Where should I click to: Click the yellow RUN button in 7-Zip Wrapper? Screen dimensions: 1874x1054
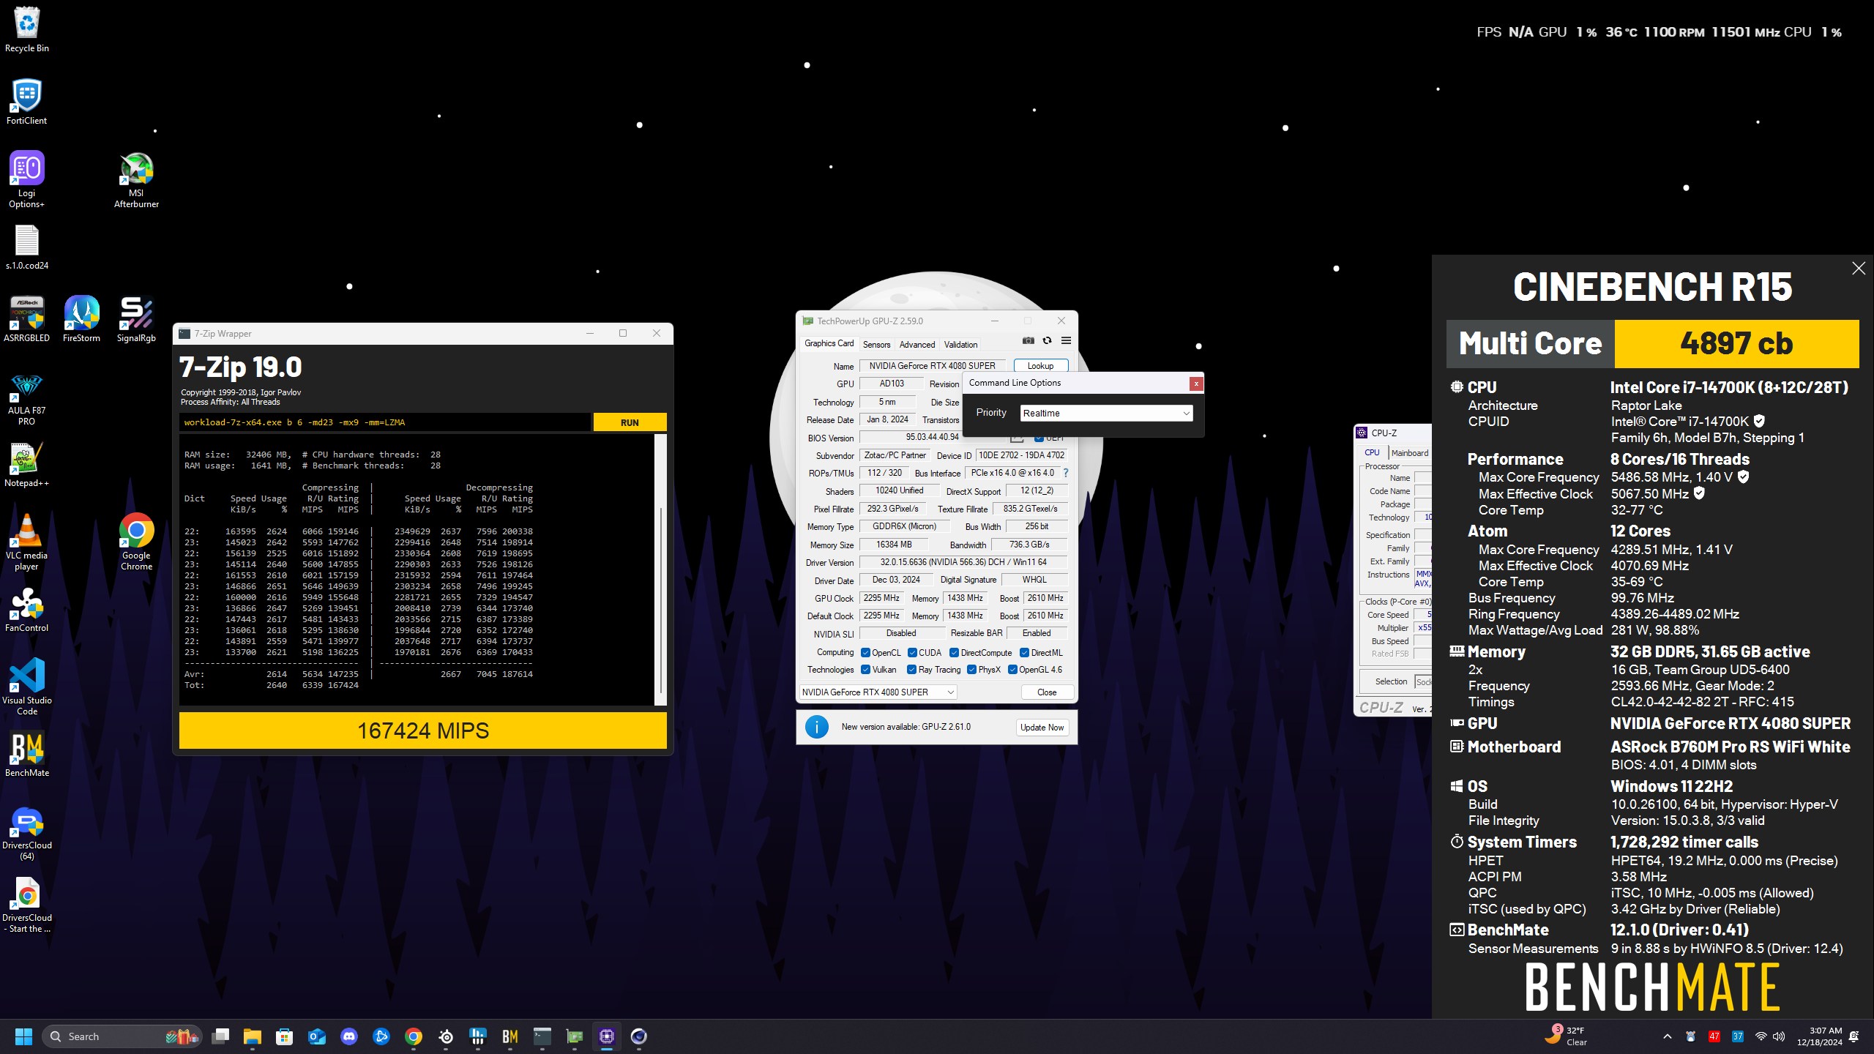pos(630,422)
